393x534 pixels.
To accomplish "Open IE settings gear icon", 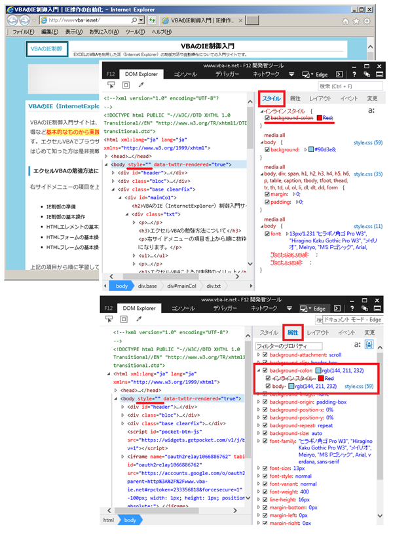I will pyautogui.click(x=367, y=22).
